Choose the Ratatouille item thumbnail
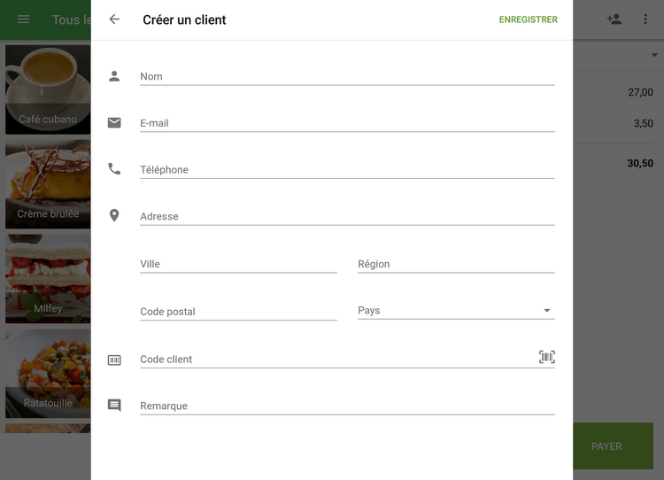 tap(48, 375)
